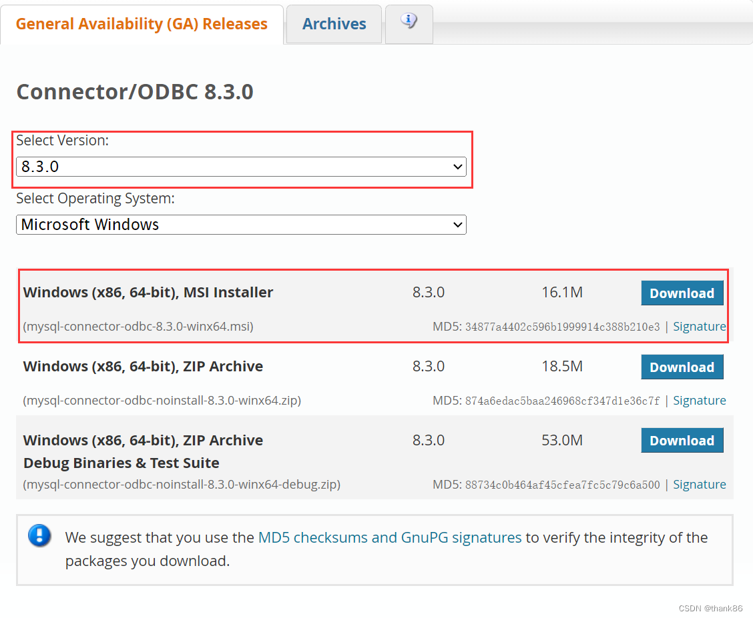Select the General Availability (GA) Releases tab
The image size is (753, 618).
(x=142, y=23)
